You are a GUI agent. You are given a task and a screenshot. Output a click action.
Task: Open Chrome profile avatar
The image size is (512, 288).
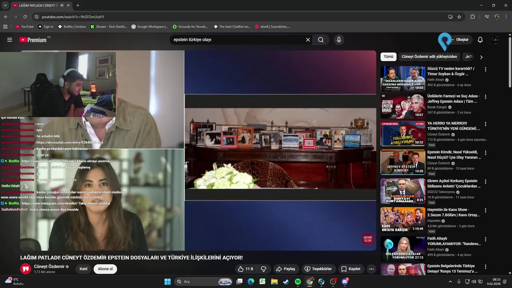(x=496, y=17)
